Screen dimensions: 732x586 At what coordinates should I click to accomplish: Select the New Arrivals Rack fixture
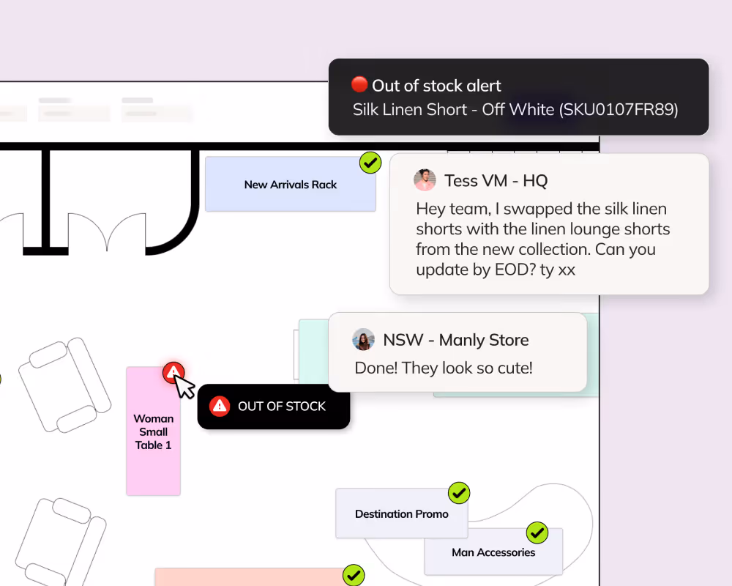click(291, 184)
